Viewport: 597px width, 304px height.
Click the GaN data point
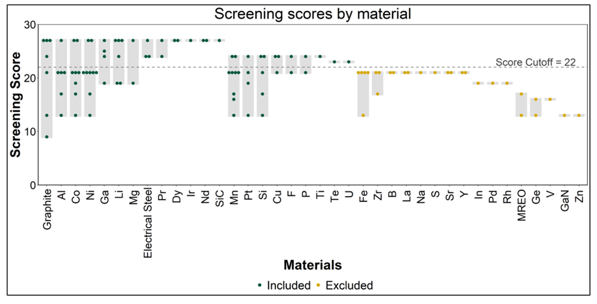tap(564, 115)
